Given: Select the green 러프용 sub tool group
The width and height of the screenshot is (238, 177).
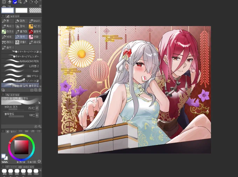Looking at the screenshot, I should point(8,32).
